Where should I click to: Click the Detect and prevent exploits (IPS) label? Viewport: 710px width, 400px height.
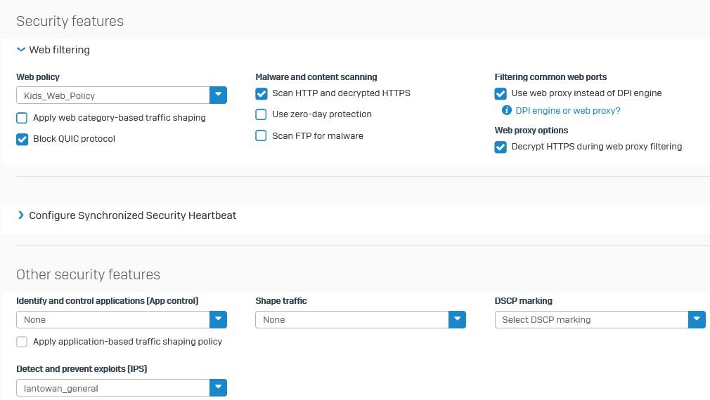pyautogui.click(x=82, y=369)
